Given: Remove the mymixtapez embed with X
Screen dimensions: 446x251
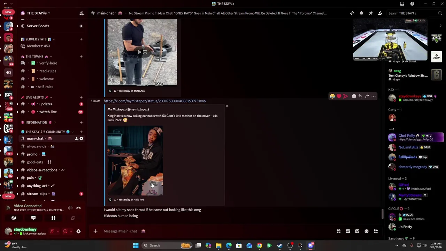Looking at the screenshot, I should click(x=227, y=106).
